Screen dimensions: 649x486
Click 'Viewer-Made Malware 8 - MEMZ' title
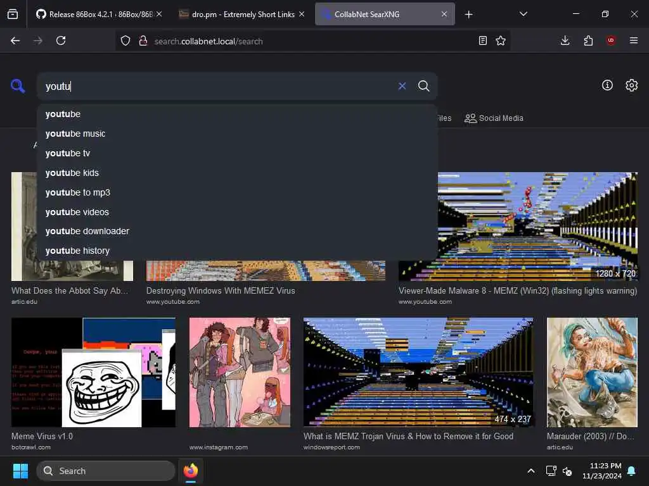(x=518, y=290)
